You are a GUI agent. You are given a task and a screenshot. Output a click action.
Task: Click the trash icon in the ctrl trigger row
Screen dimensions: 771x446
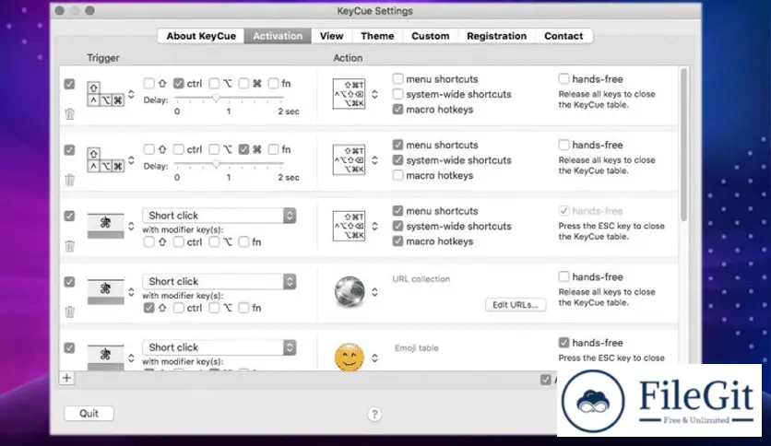click(x=69, y=114)
